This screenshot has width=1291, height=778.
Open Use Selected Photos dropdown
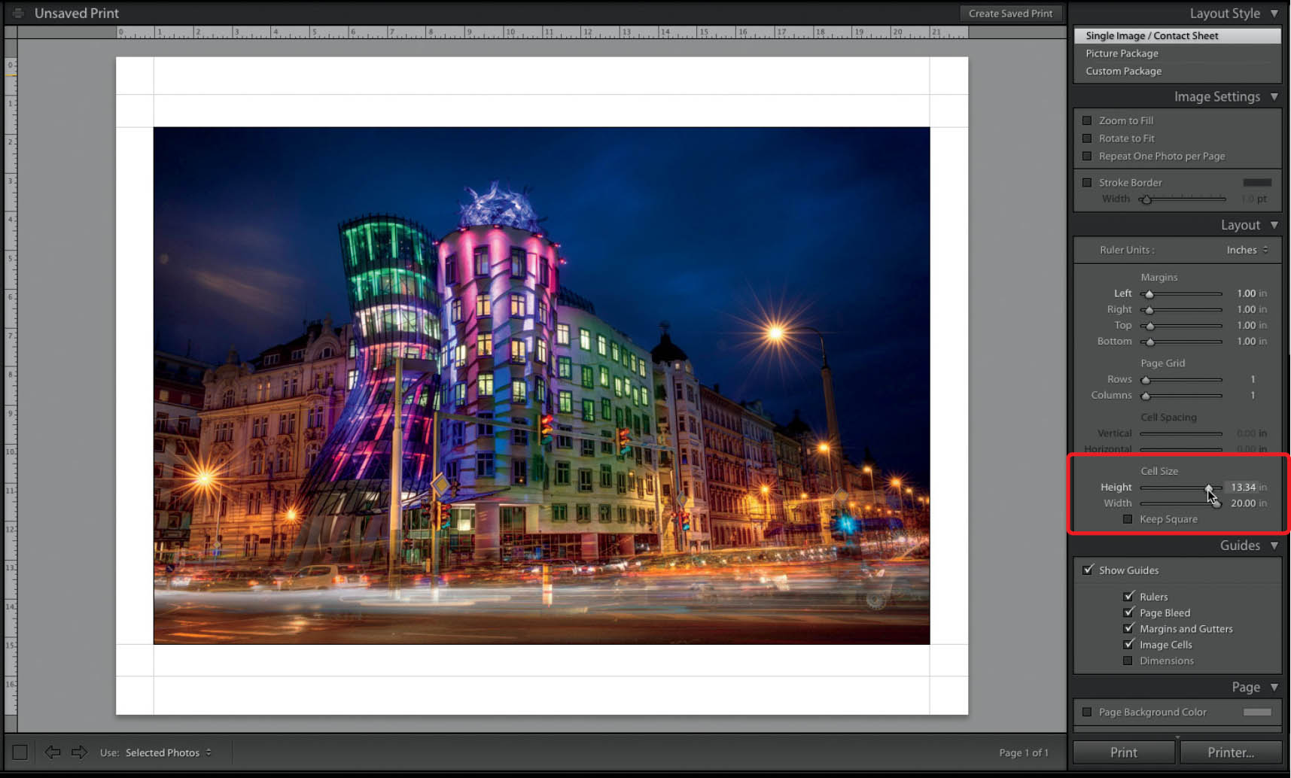point(169,752)
